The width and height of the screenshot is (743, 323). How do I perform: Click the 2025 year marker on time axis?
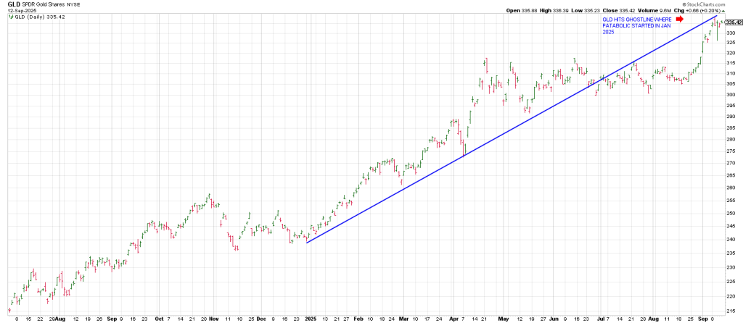pyautogui.click(x=310, y=318)
